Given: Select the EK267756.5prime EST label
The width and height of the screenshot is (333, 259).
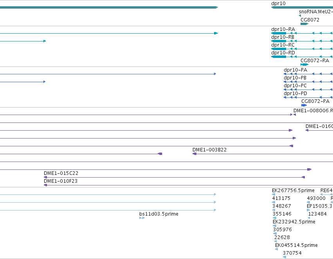Looking at the screenshot, I should click(x=293, y=191).
